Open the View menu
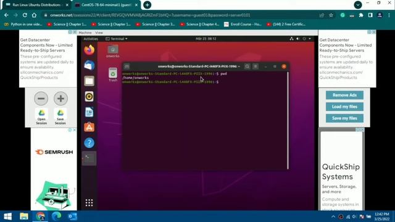Screen dimensions: 395x222 click(x=99, y=33)
